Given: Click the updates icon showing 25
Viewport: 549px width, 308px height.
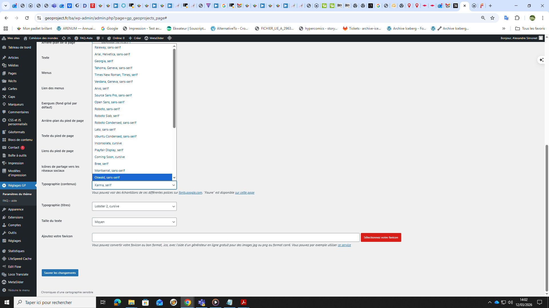Looking at the screenshot, I should [64, 38].
